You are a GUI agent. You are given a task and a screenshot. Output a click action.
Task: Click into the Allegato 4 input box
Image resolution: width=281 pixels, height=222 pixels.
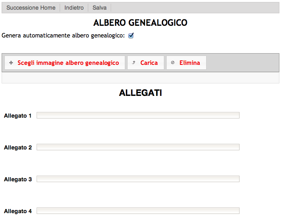(138, 211)
